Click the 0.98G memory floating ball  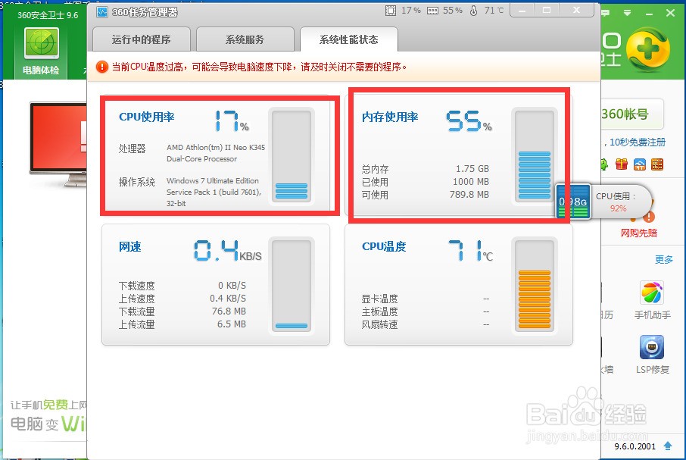point(573,202)
